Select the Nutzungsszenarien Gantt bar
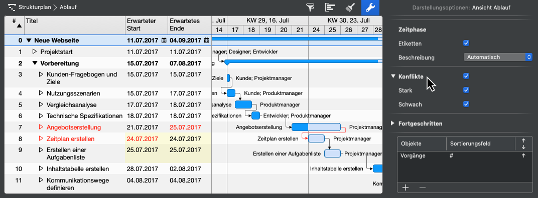The image size is (538, 198). tap(231, 93)
